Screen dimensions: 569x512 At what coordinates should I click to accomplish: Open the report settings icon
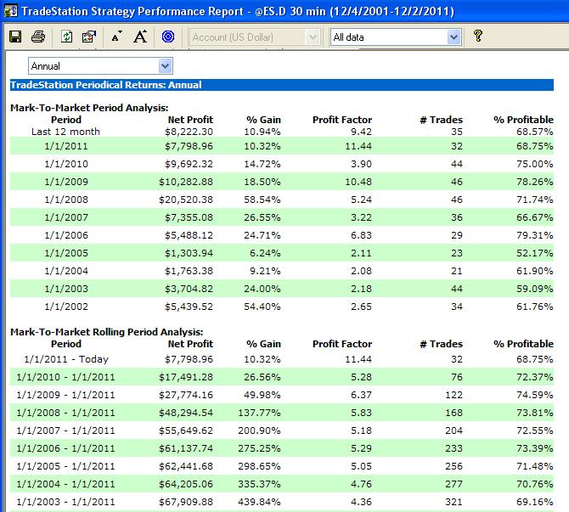pos(89,37)
